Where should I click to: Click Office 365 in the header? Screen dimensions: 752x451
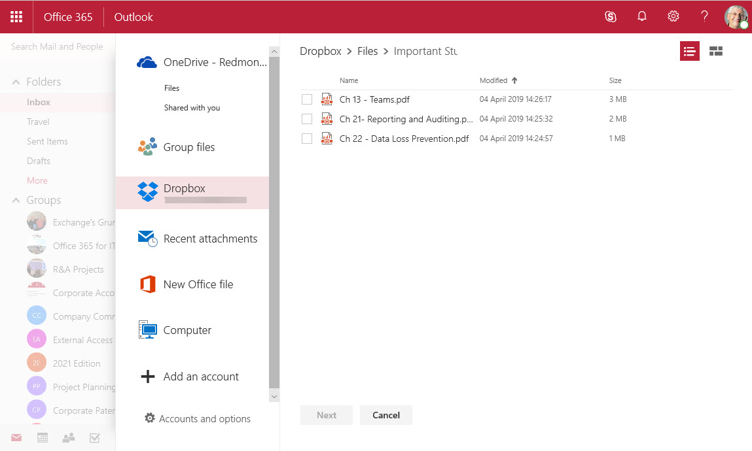click(68, 17)
